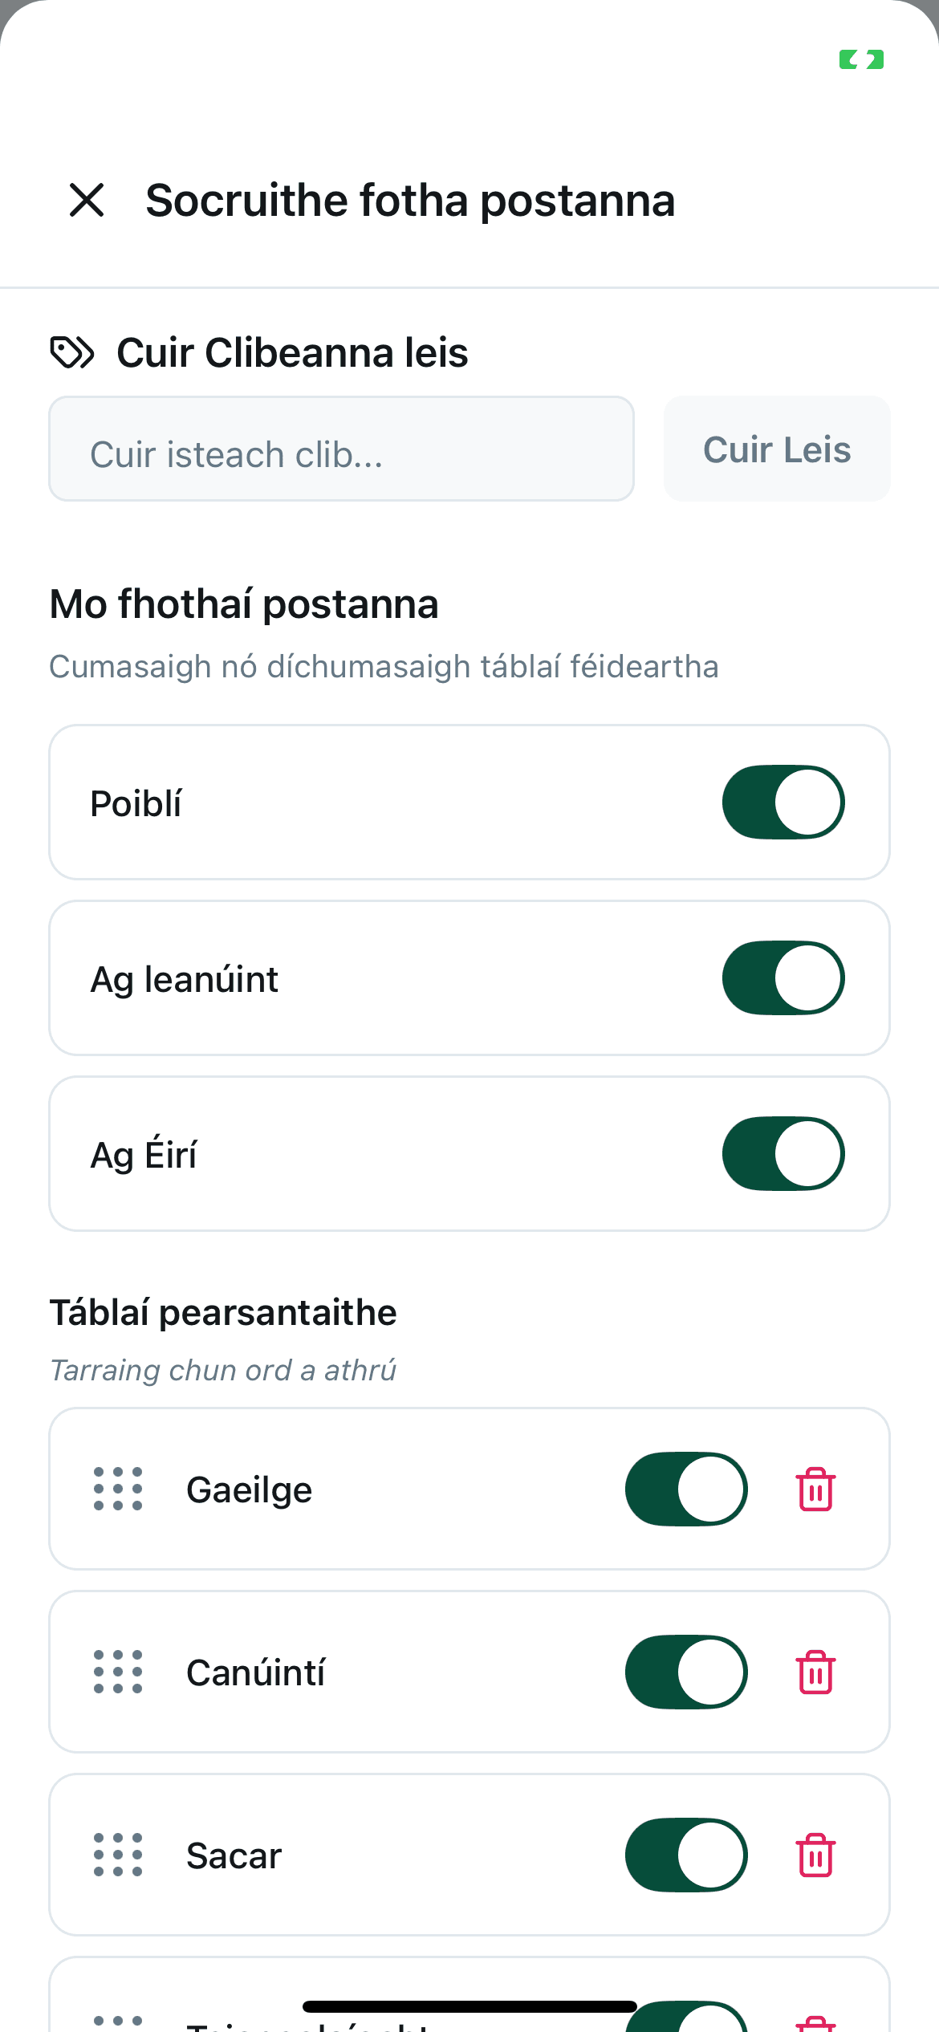Delete the Gaeilge feed with trash icon
This screenshot has width=939, height=2032.
point(815,1489)
